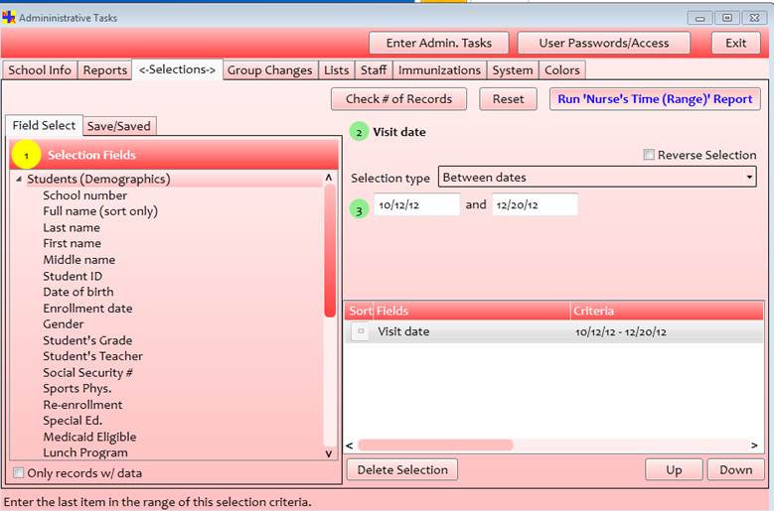The width and height of the screenshot is (774, 511).
Task: Select Student ID field
Action: 73,276
